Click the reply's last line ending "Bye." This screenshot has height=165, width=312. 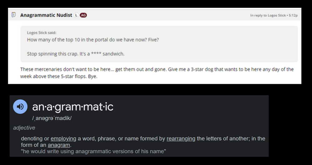(59, 76)
